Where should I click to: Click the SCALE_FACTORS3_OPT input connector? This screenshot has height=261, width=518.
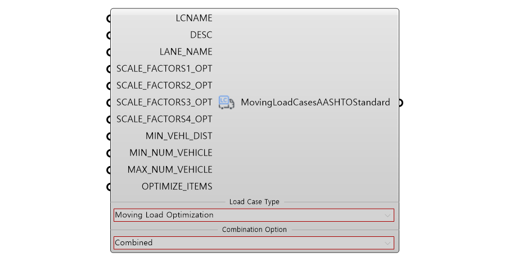(x=109, y=103)
